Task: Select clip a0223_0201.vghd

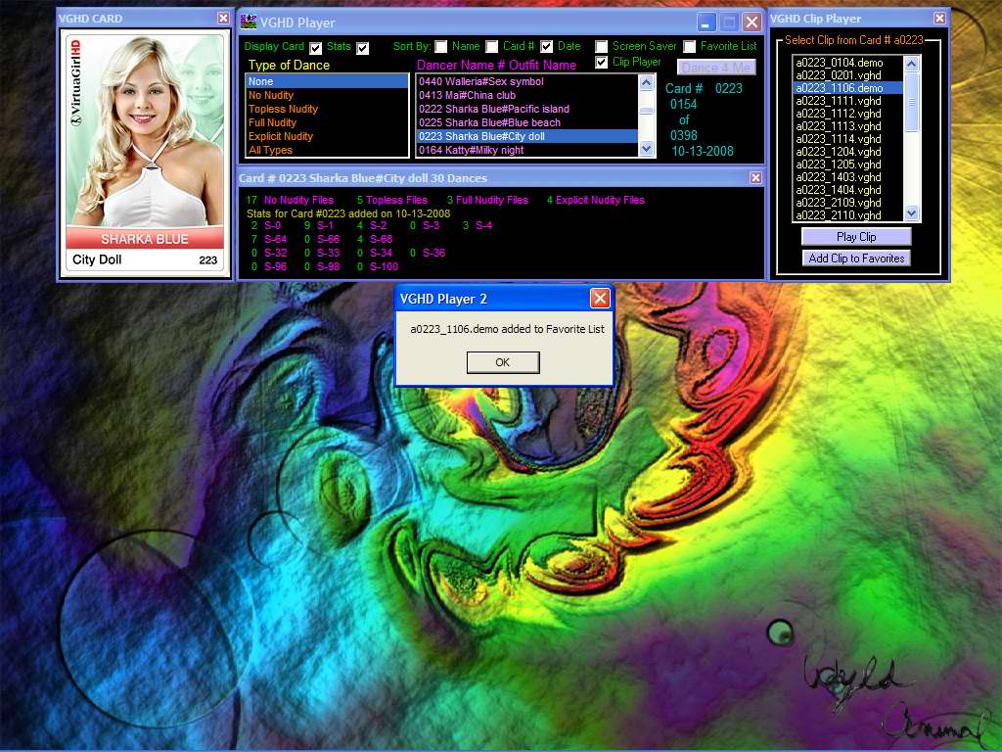Action: (x=848, y=75)
